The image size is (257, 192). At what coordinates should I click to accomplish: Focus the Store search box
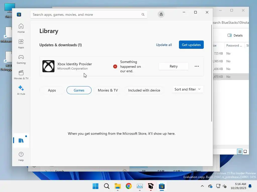click(x=89, y=14)
